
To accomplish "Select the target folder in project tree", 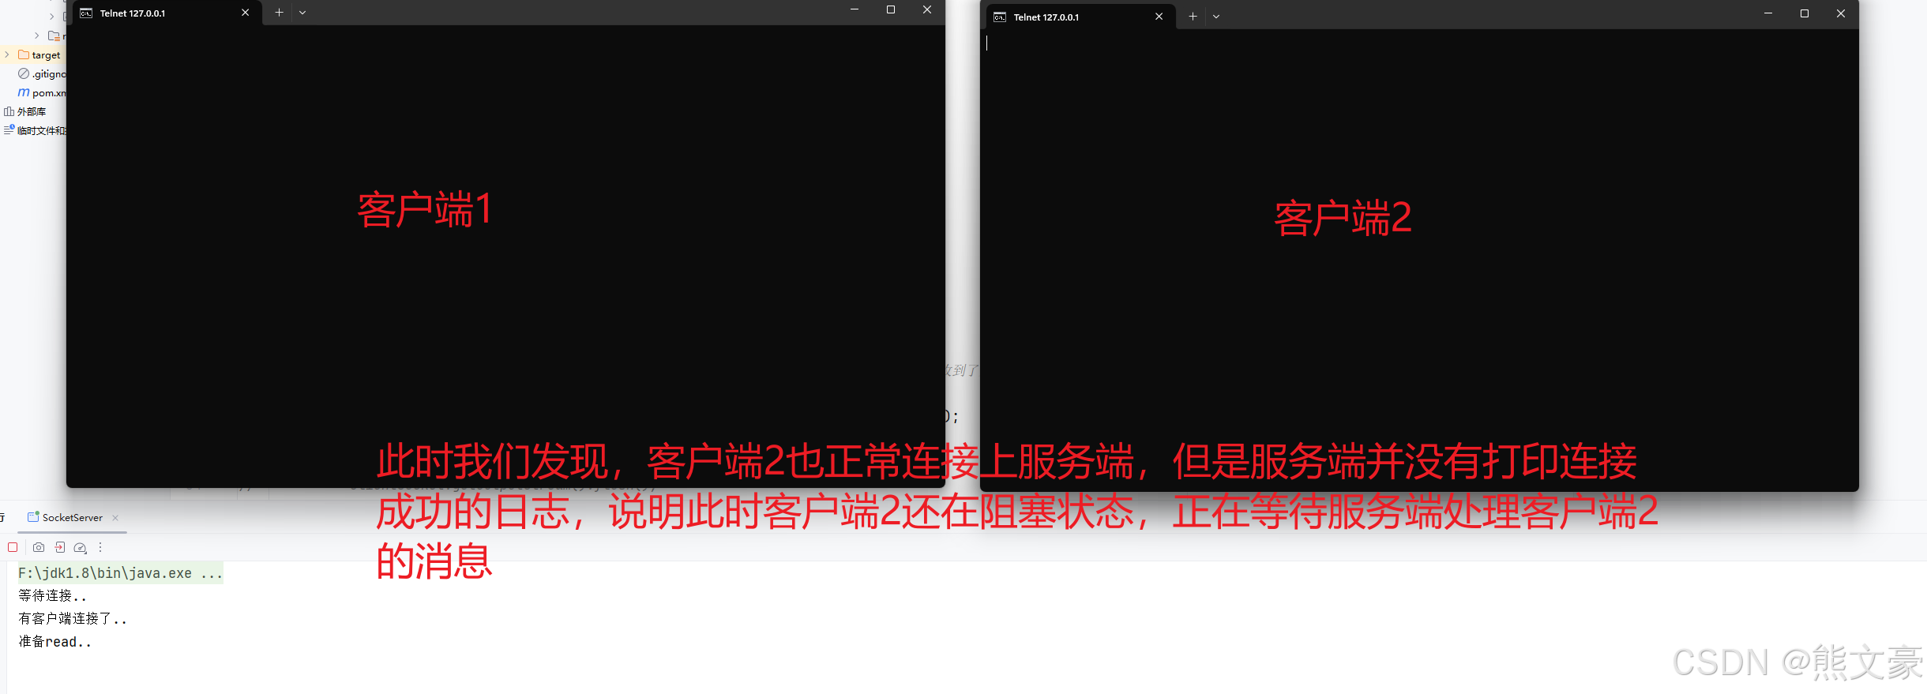I will tap(46, 55).
